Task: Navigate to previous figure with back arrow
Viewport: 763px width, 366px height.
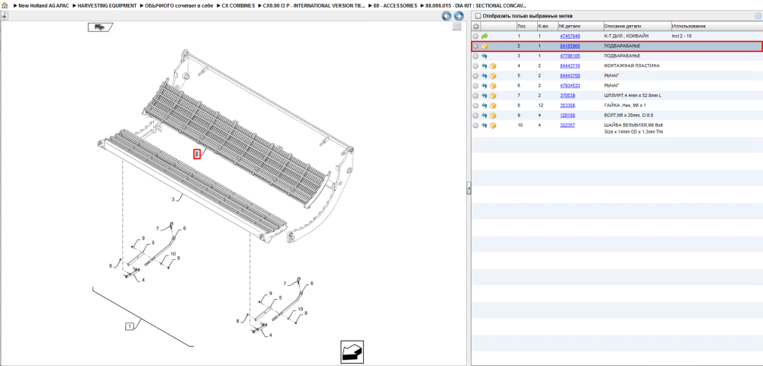Action: [x=446, y=16]
